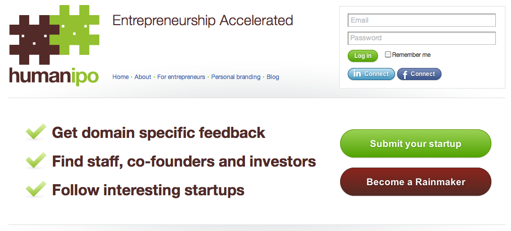511x231 pixels.
Task: Click checkmark beside 'Get domain specific feedback'
Action: coord(36,132)
